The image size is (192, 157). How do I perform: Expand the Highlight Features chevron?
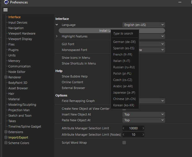(x=57, y=36)
